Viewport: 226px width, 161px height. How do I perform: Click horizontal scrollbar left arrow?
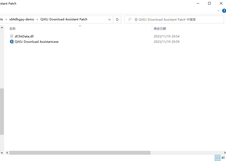pos(7,153)
